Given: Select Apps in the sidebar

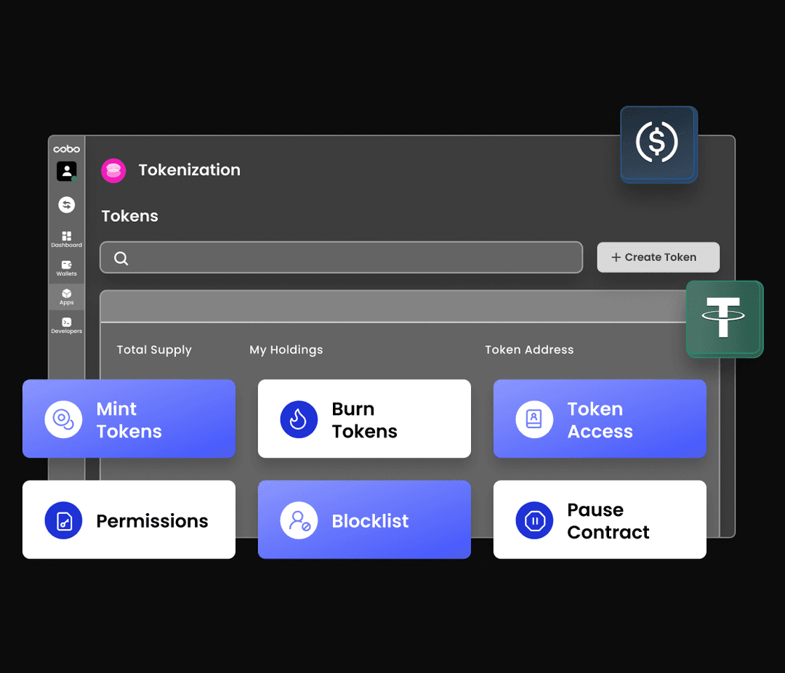Looking at the screenshot, I should 66,297.
